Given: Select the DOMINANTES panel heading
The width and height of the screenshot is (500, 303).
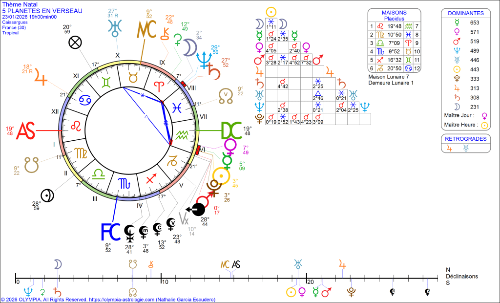Looking at the screenshot, I should (x=465, y=13).
